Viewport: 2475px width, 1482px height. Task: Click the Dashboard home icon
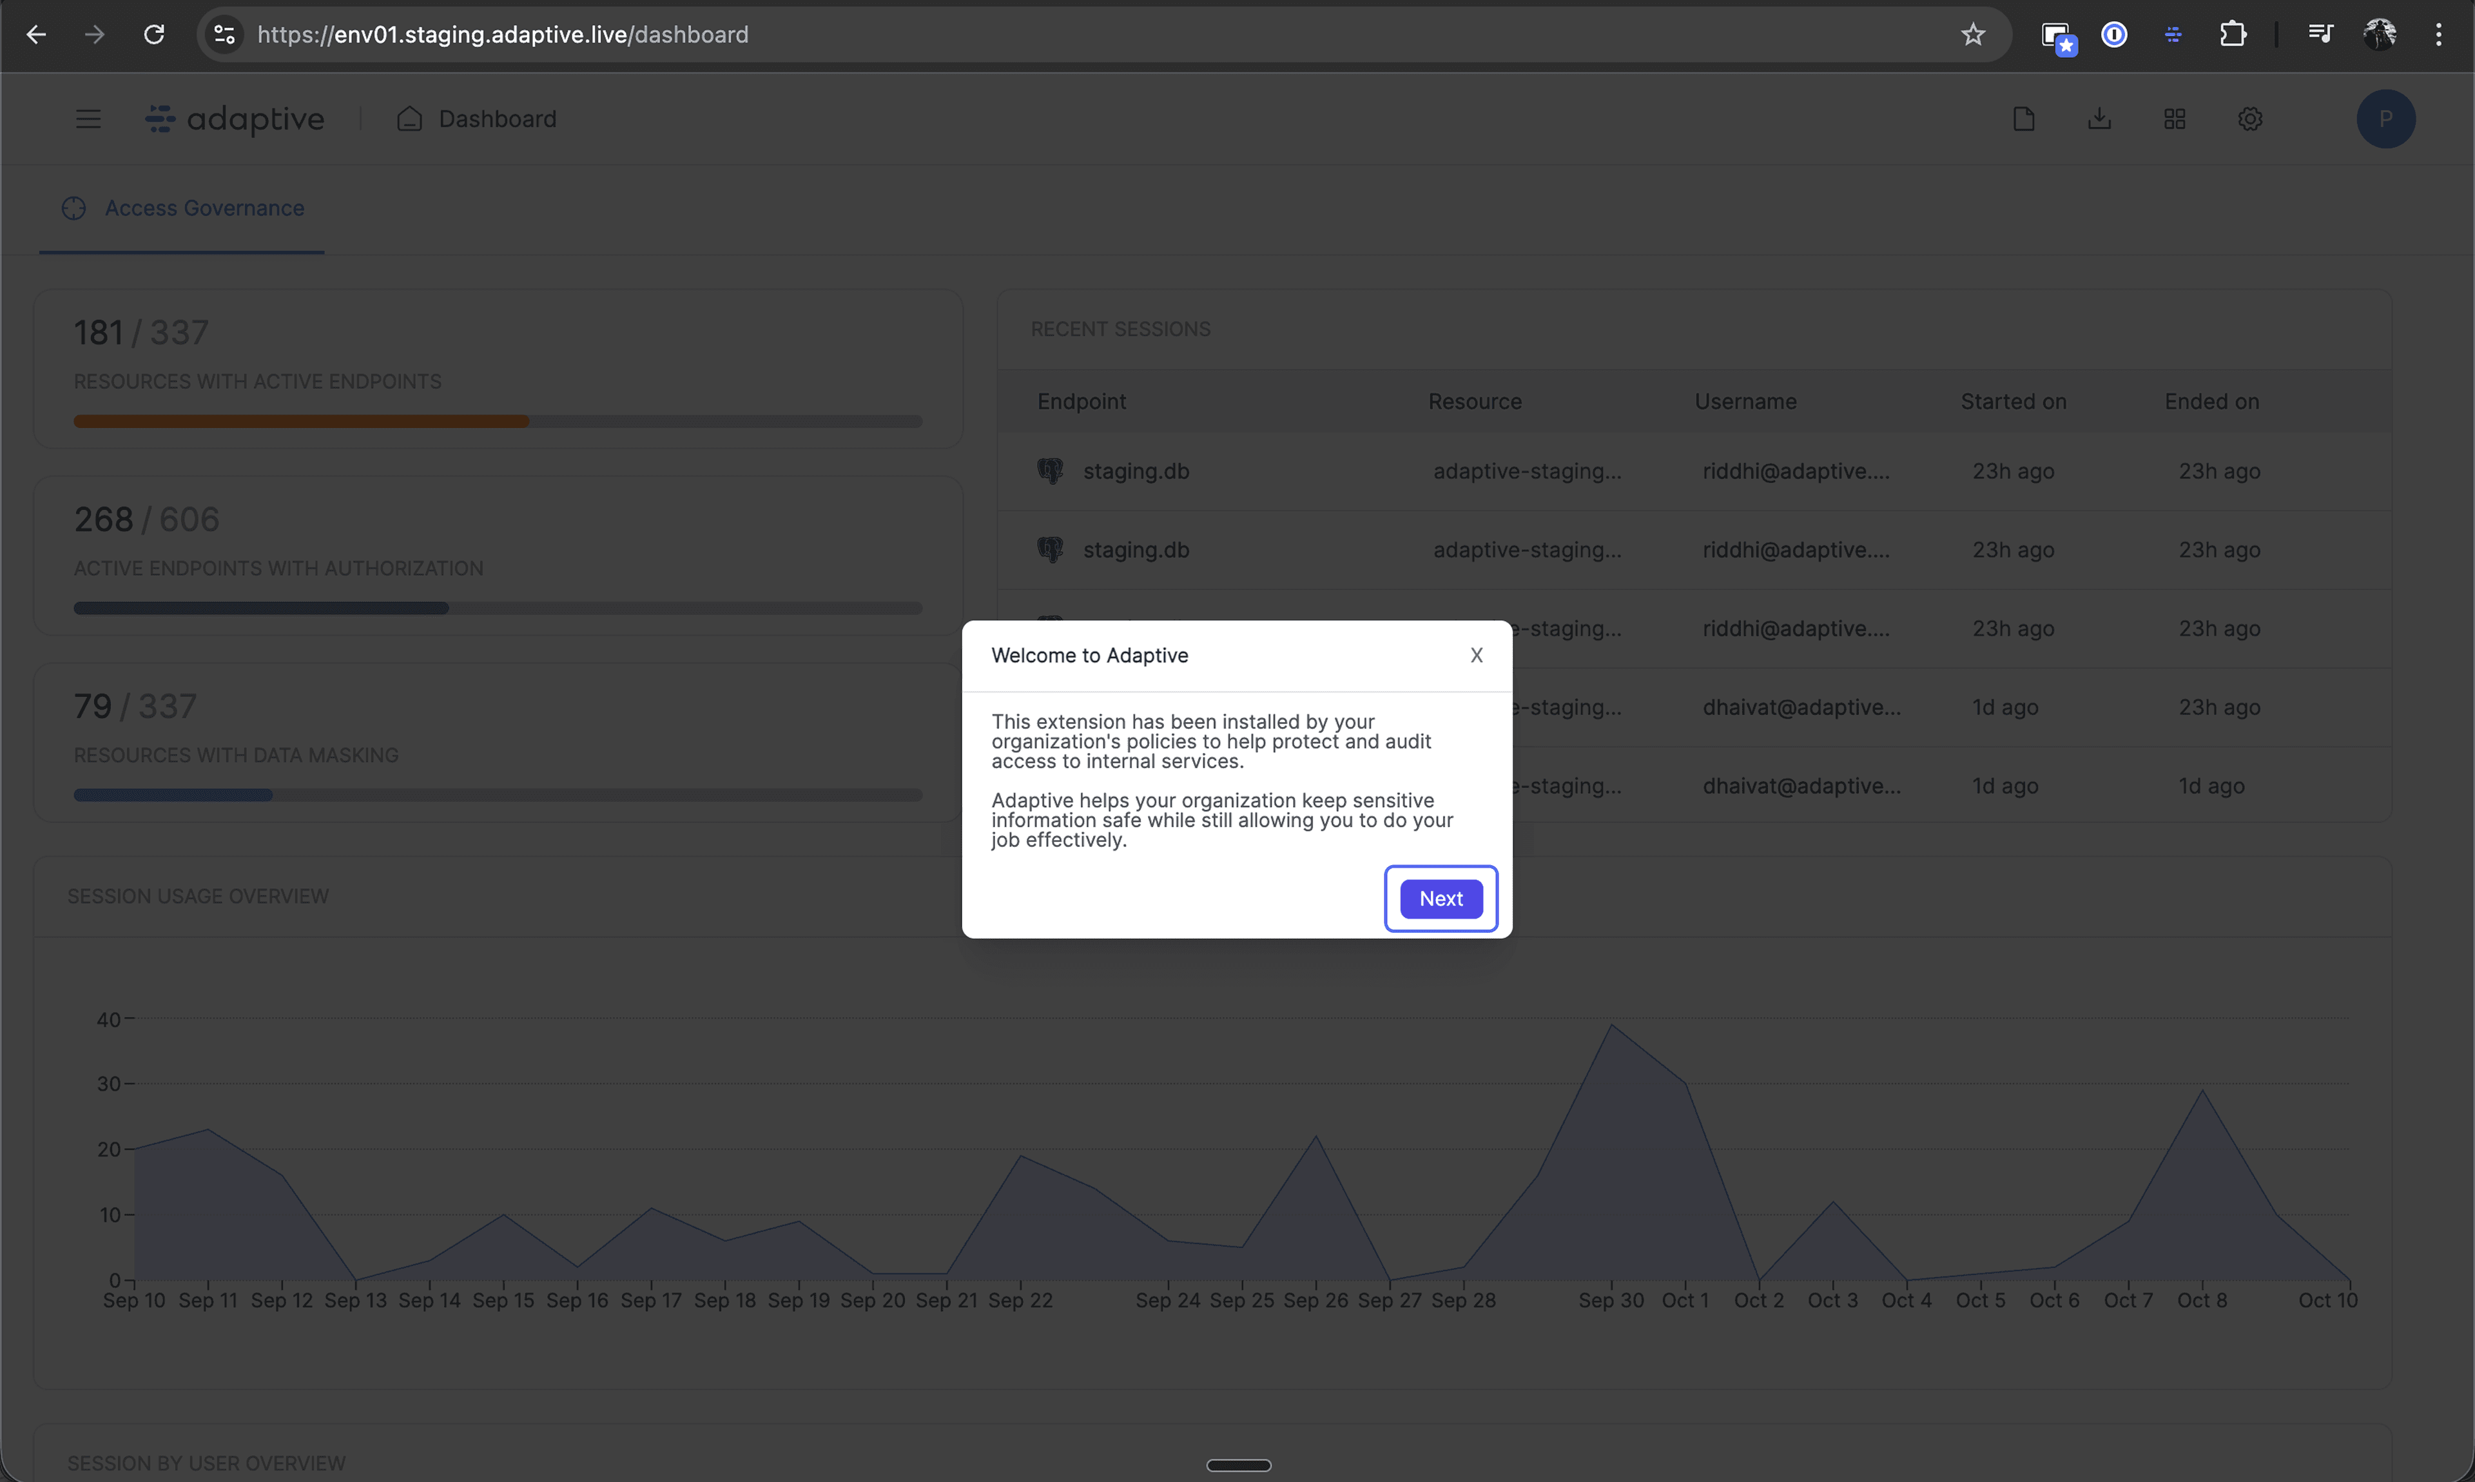click(x=409, y=119)
